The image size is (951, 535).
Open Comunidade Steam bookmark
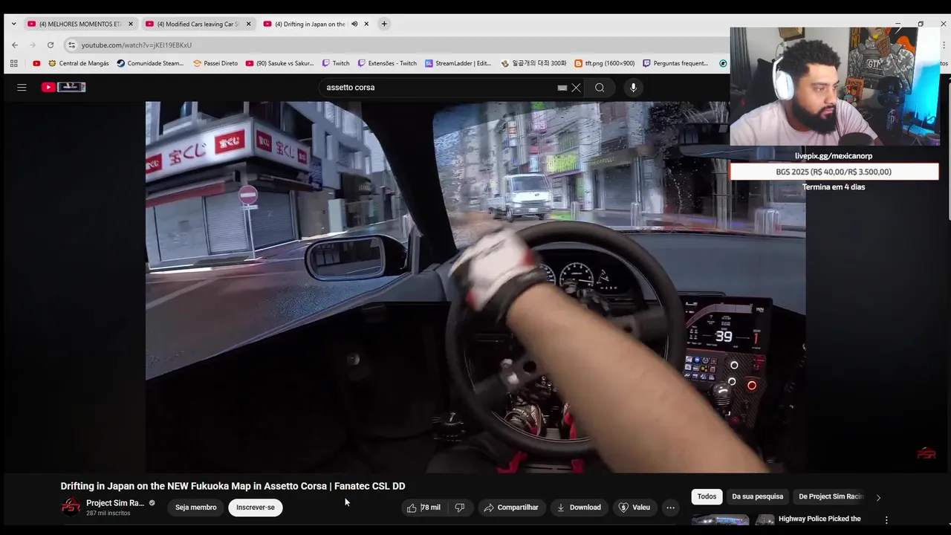[150, 63]
